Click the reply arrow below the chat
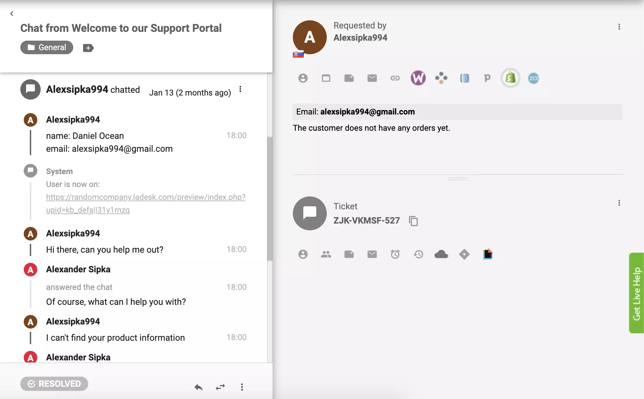Image resolution: width=644 pixels, height=399 pixels. coord(199,387)
